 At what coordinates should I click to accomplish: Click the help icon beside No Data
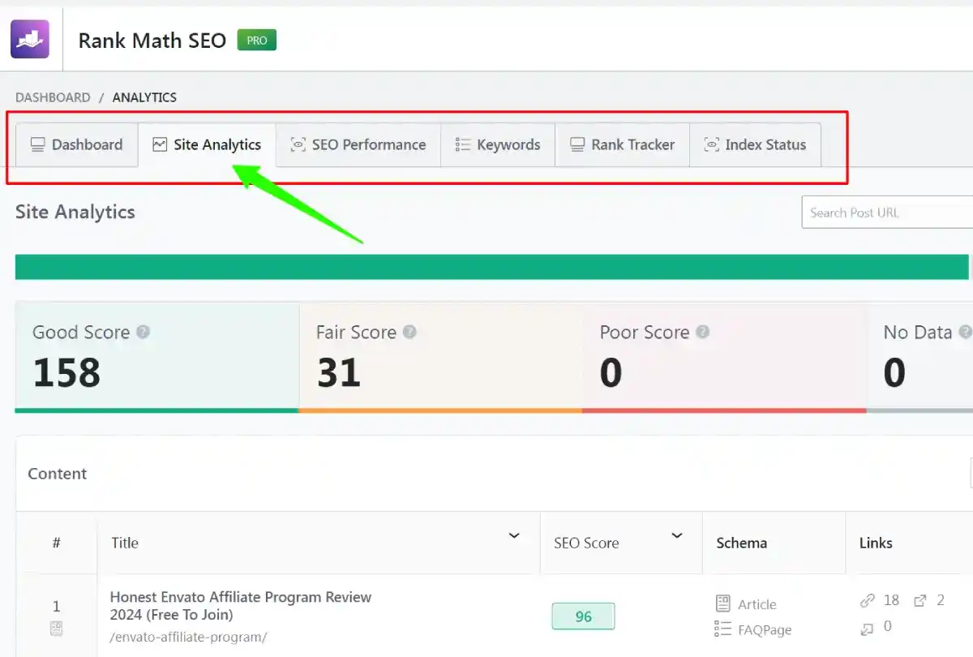click(965, 332)
